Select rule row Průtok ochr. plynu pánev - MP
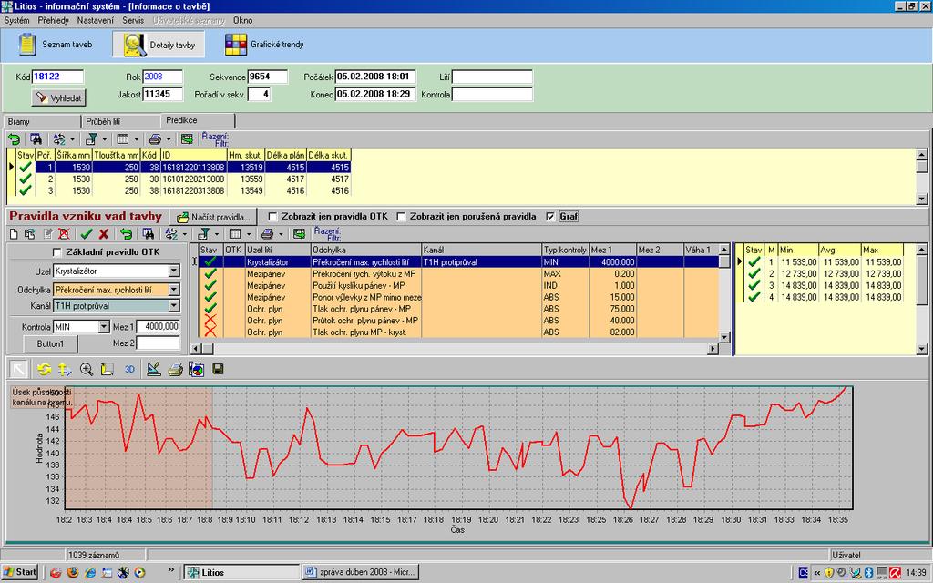Viewport: 933px width, 583px height. coord(458,321)
